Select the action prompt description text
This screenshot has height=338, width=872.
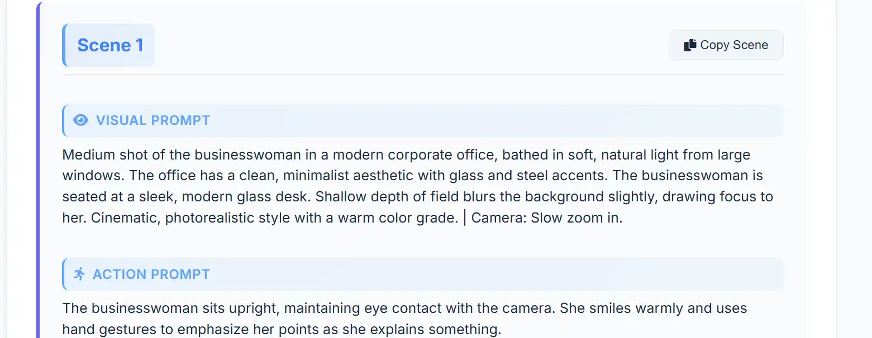[405, 318]
